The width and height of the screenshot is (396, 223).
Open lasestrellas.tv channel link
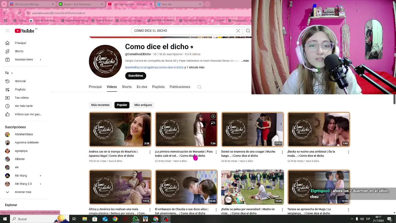[154, 68]
